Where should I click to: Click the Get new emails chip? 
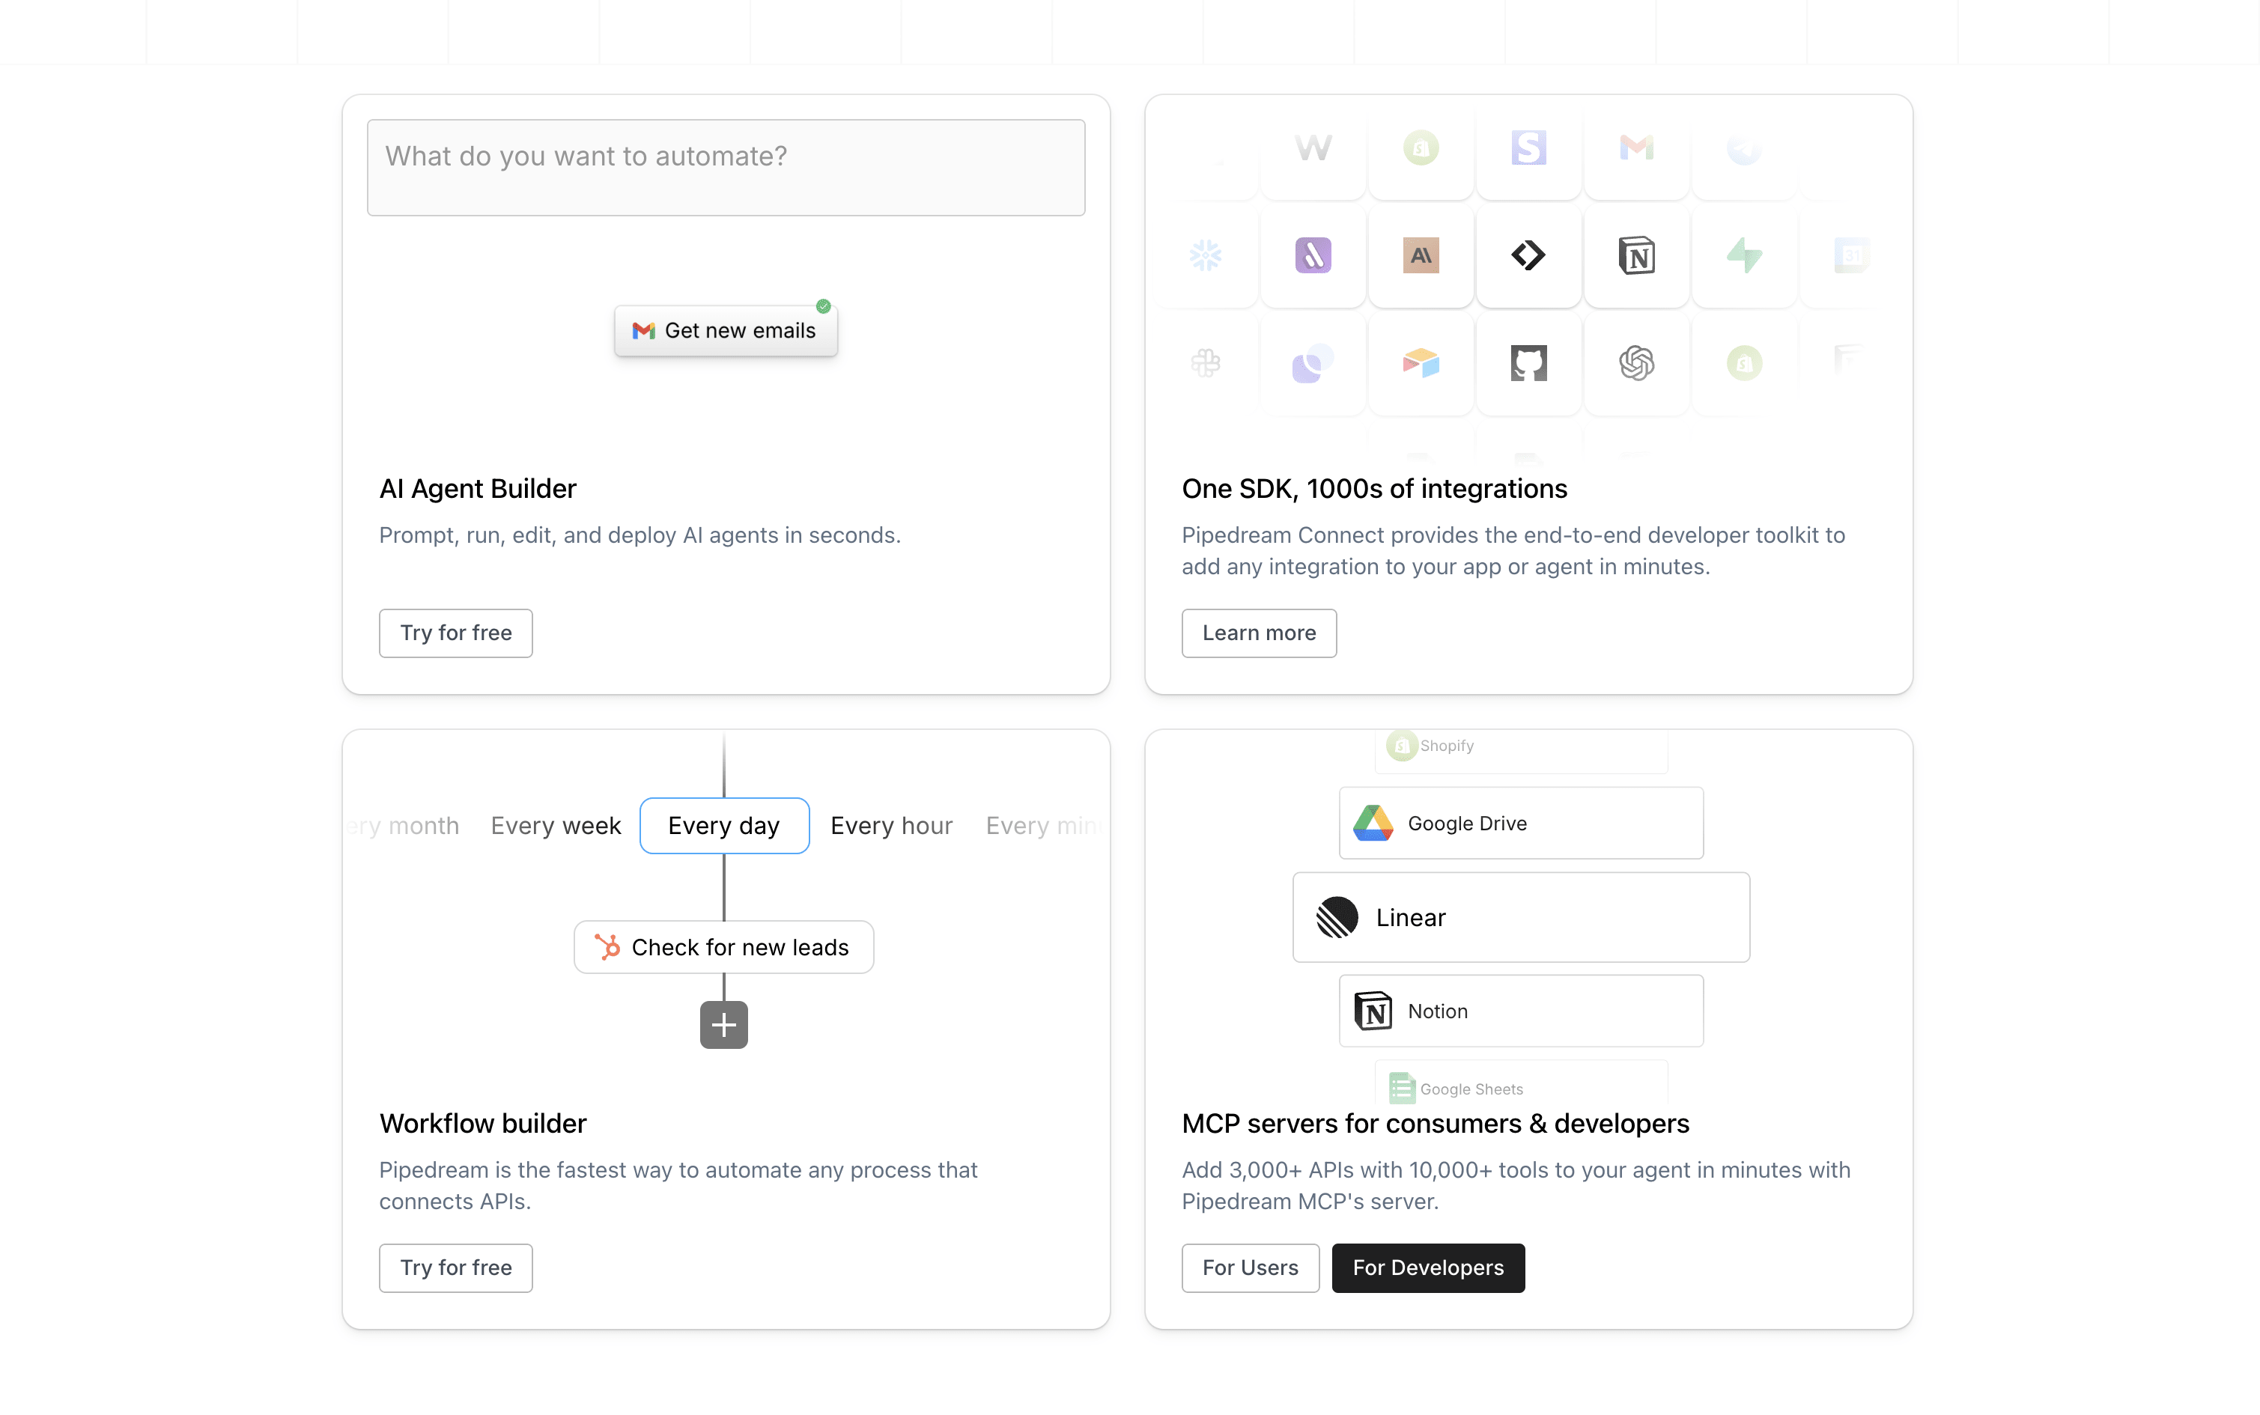click(x=726, y=330)
